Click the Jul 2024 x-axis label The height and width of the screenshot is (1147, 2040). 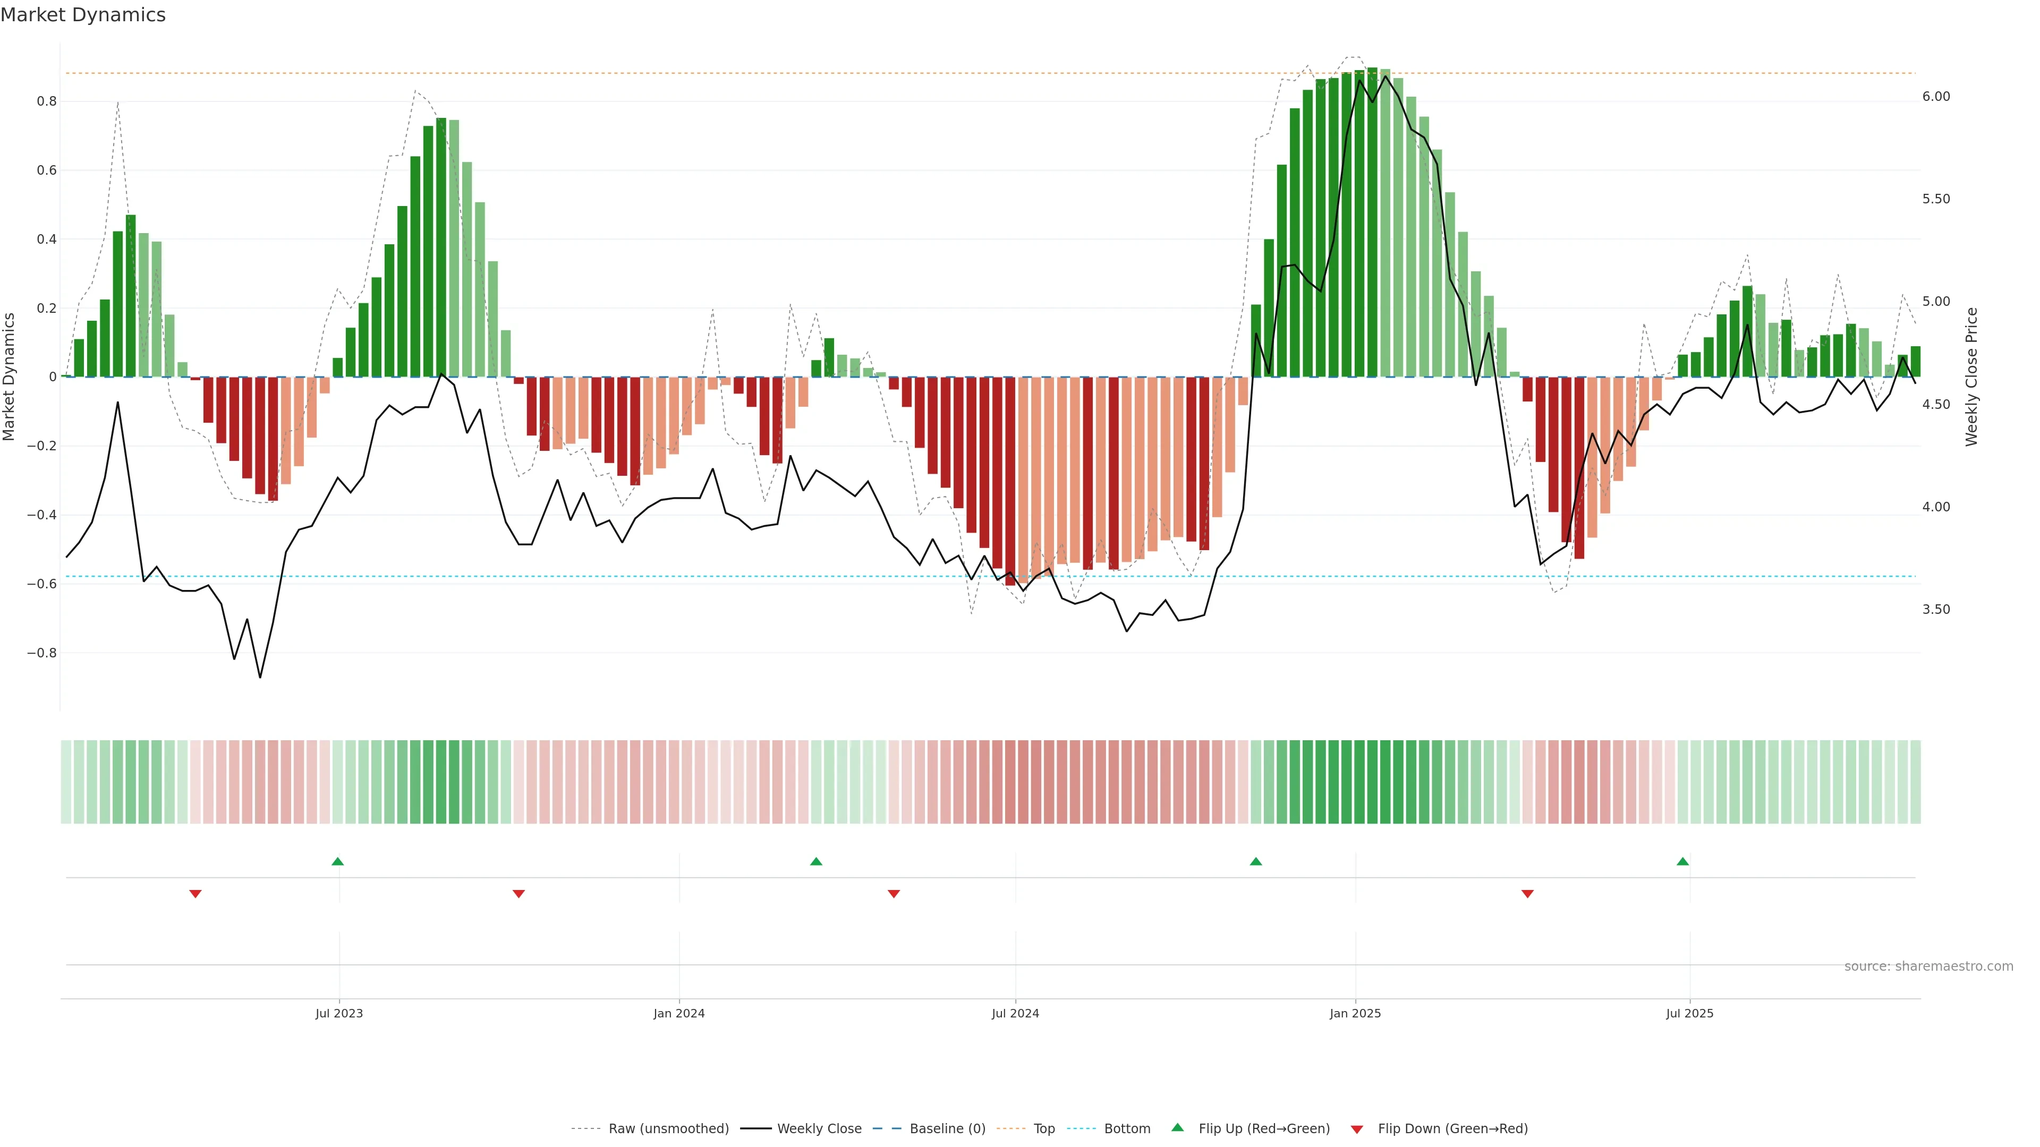(x=1015, y=1013)
